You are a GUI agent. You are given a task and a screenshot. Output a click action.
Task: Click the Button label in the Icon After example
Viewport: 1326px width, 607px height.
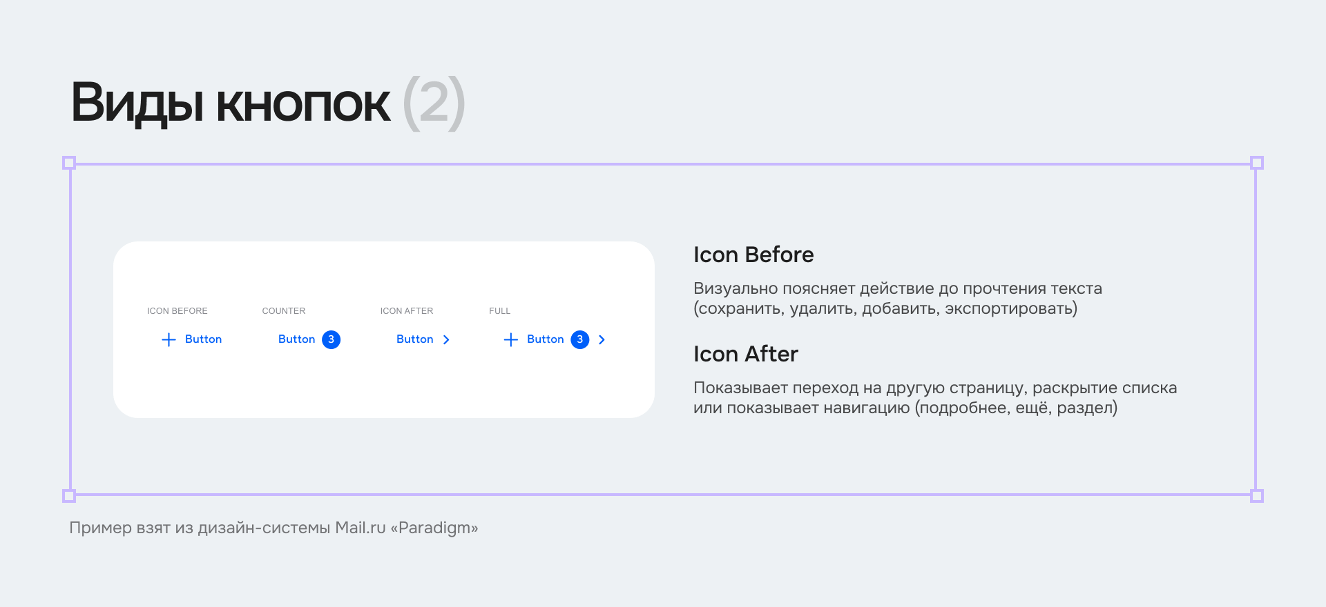(x=414, y=339)
